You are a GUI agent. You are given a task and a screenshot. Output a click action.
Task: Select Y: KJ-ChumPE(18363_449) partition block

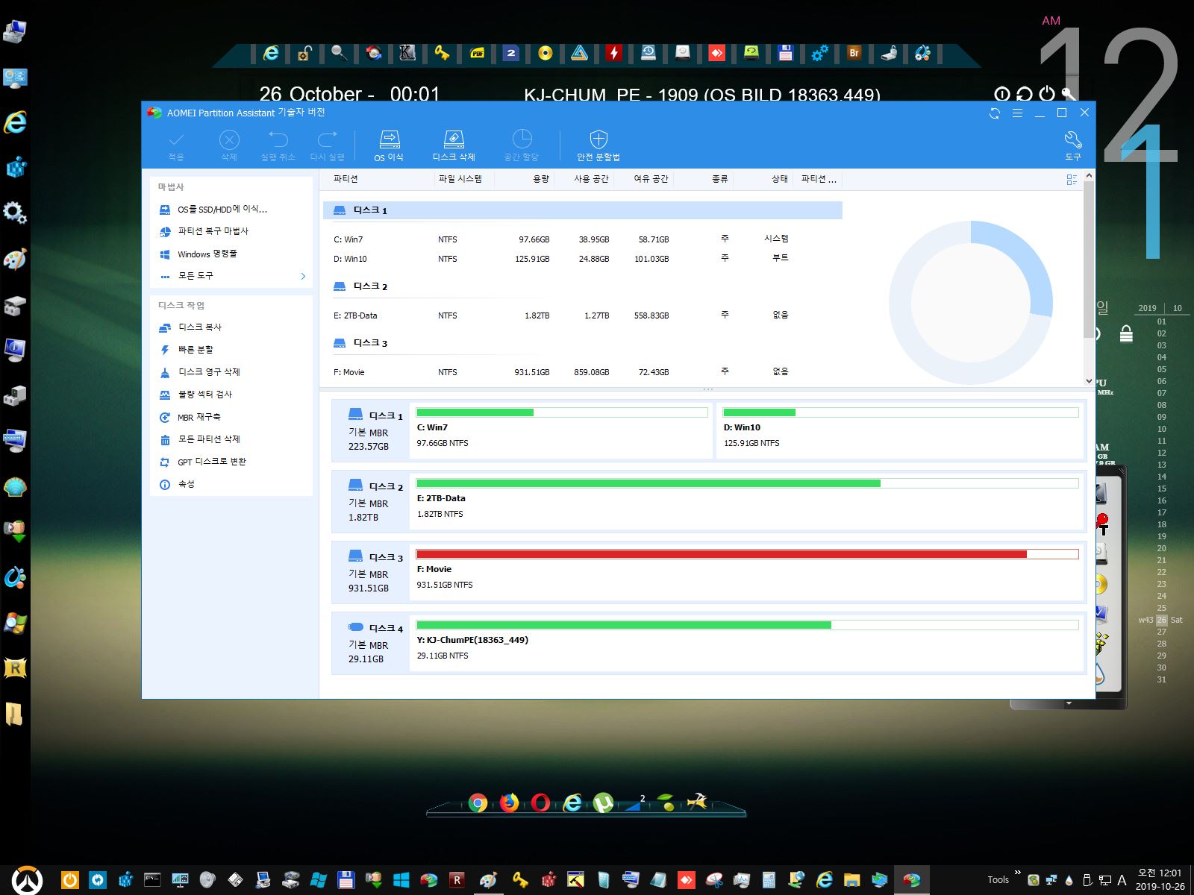(x=748, y=643)
